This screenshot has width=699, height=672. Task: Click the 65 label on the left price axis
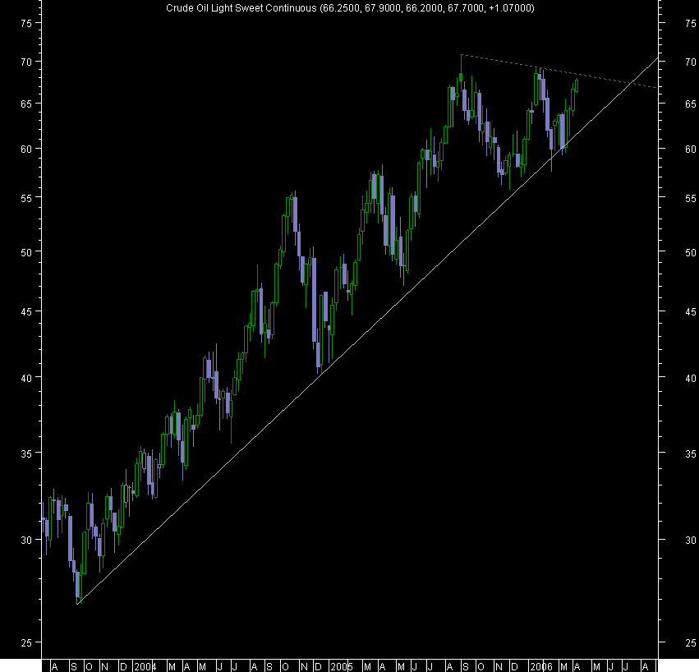26,104
